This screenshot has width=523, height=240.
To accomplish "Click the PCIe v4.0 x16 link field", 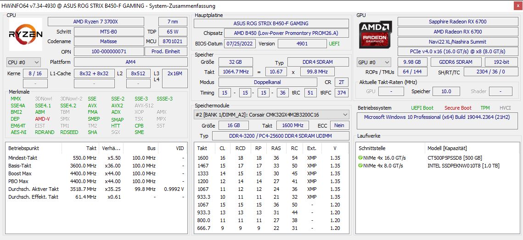I will 457,52.
